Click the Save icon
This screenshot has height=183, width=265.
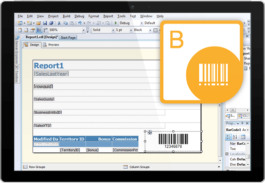pyautogui.click(x=45, y=23)
